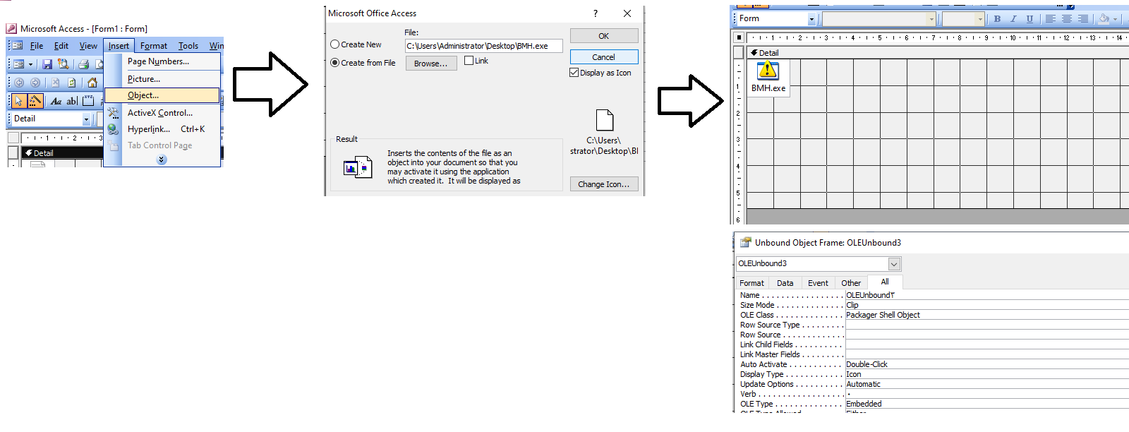
Task: Click the Fill/Back Color paint bucket
Action: (1104, 19)
